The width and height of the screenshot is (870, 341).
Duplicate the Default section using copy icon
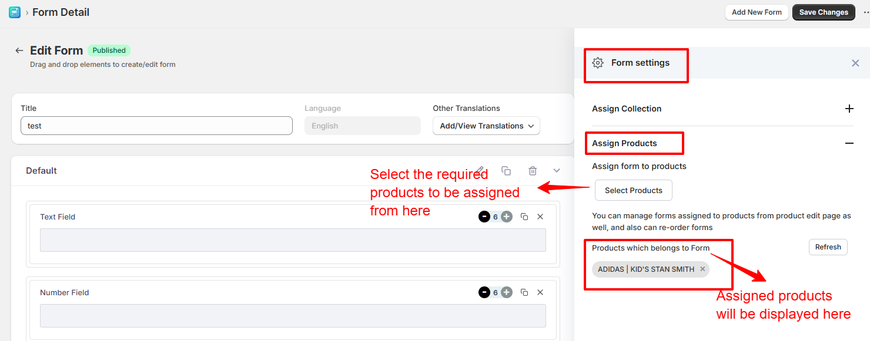coord(506,171)
